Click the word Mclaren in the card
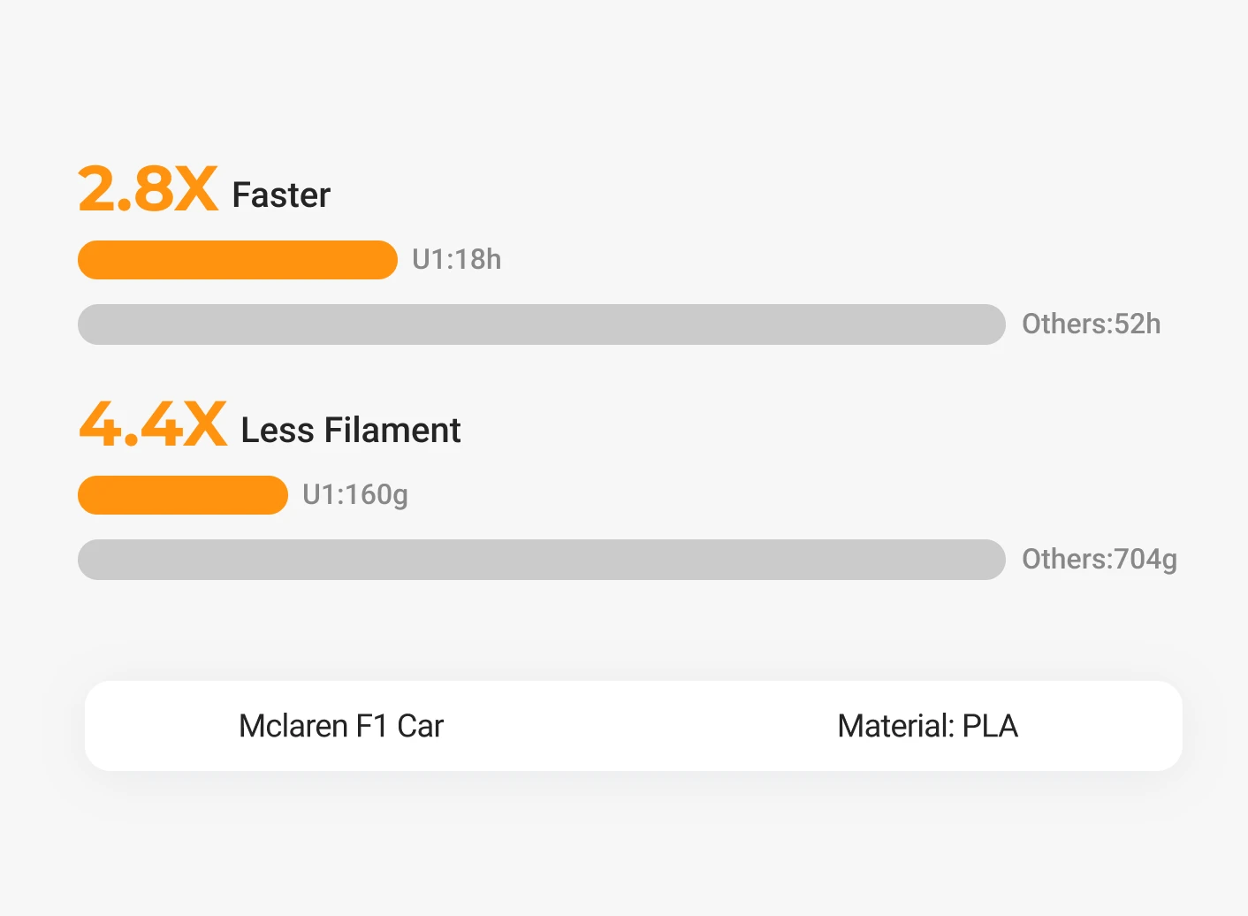Image resolution: width=1248 pixels, height=916 pixels. click(293, 726)
